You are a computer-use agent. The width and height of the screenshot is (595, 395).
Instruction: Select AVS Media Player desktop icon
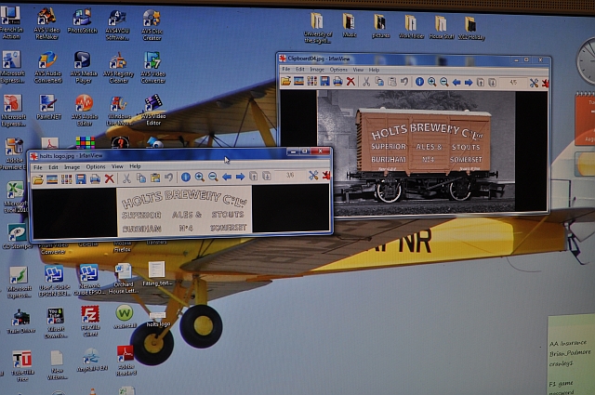click(x=83, y=67)
